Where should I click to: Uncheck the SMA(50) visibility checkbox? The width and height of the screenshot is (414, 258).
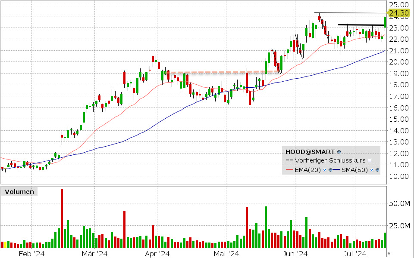coord(372,170)
